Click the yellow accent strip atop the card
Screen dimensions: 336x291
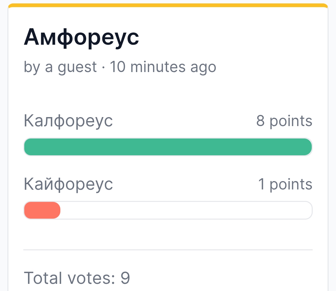click(168, 5)
